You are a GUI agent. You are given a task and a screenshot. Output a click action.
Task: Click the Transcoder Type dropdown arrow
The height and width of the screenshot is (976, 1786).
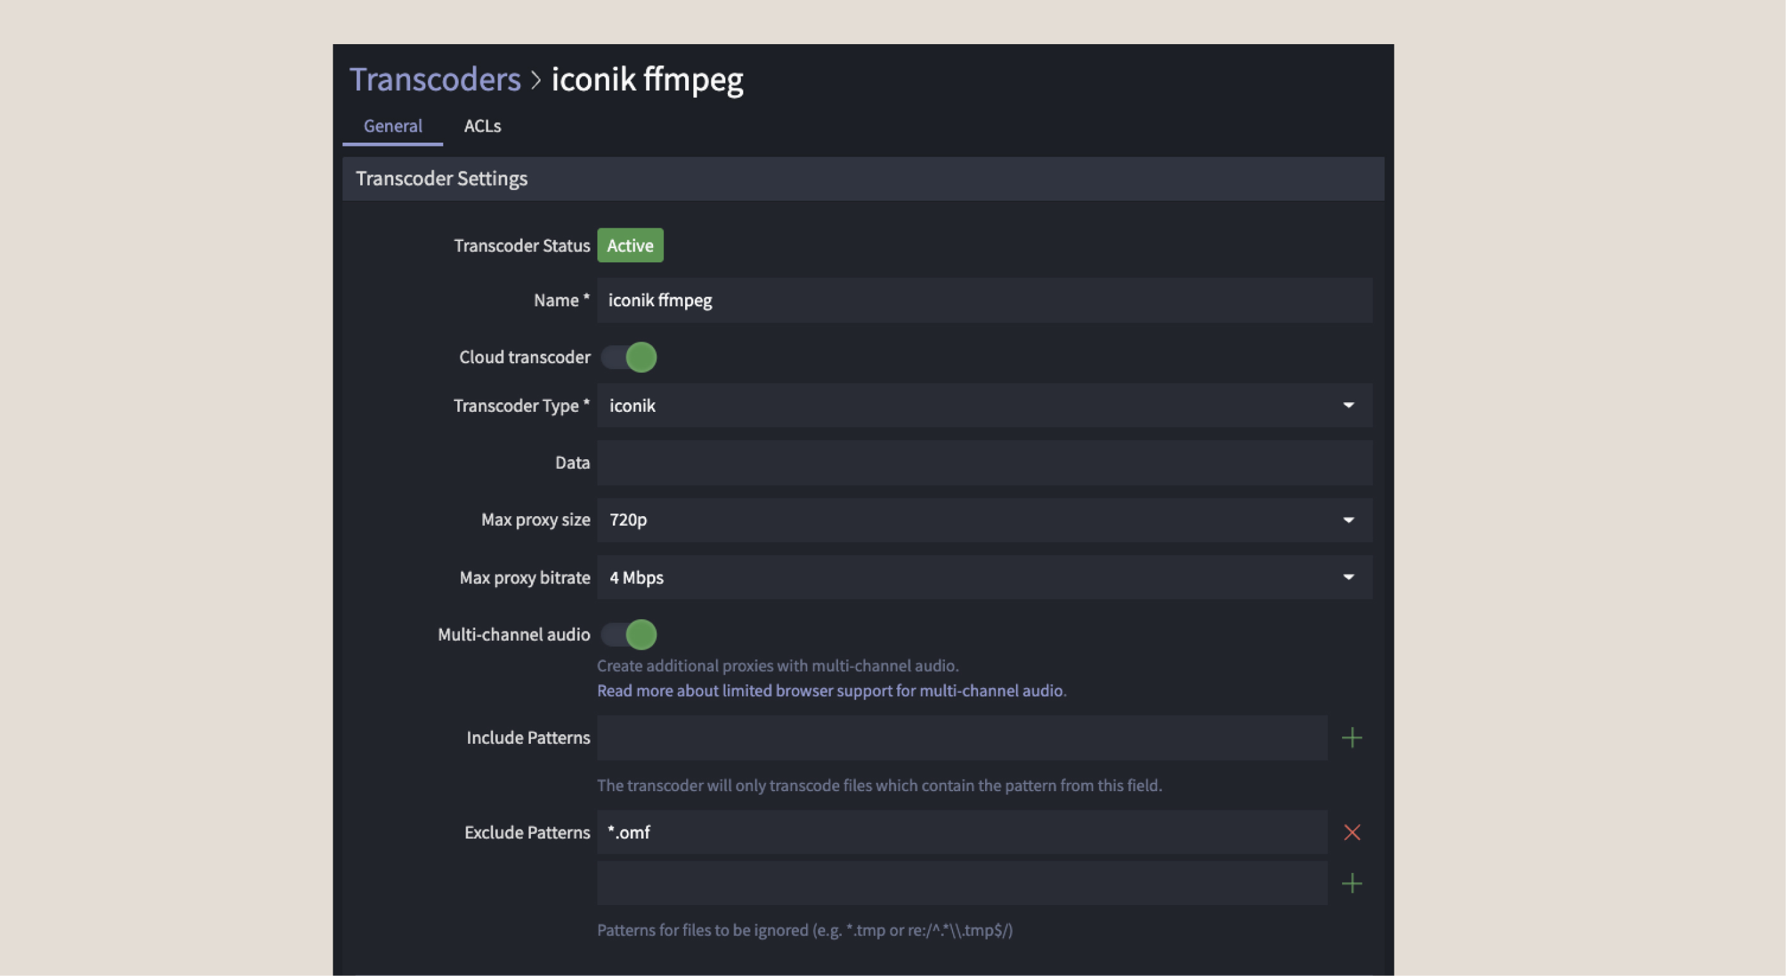point(1348,405)
